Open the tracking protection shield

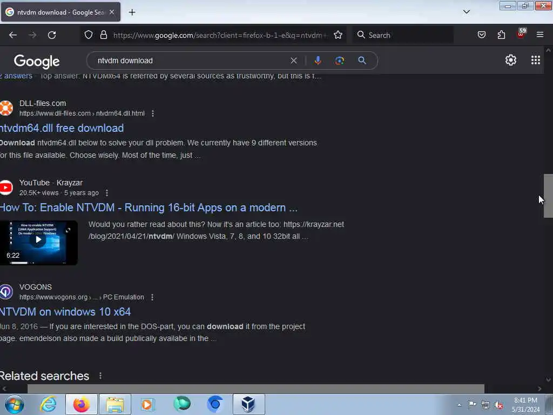tap(89, 35)
